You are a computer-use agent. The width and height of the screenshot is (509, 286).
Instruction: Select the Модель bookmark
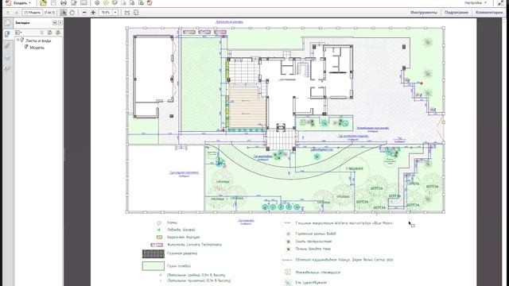(x=37, y=48)
